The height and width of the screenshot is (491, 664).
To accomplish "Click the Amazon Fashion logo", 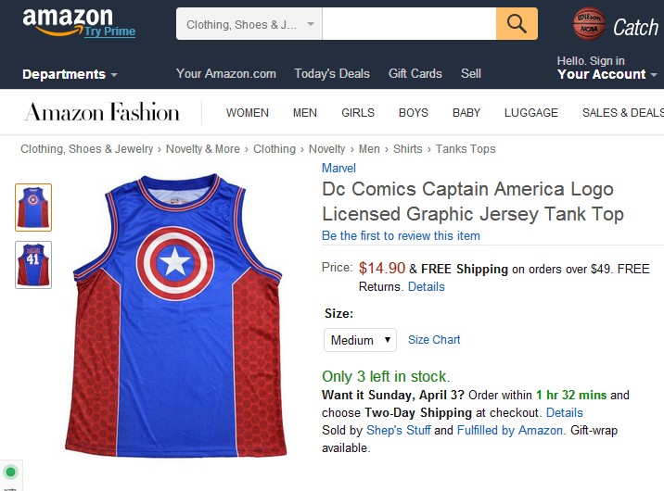I will [102, 113].
